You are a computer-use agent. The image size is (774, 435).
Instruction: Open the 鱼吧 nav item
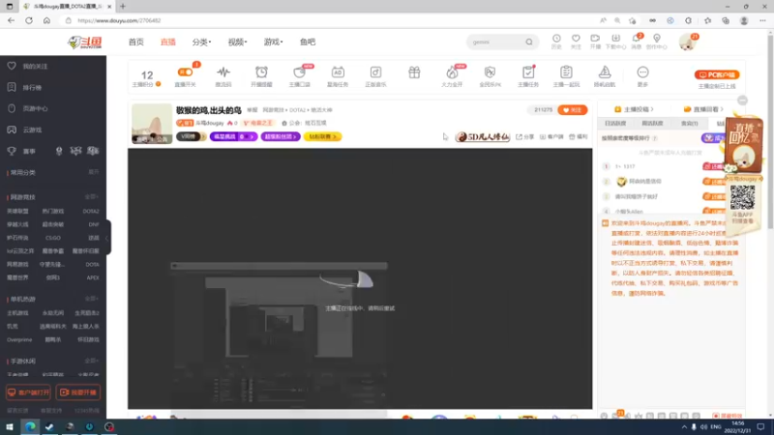point(308,42)
